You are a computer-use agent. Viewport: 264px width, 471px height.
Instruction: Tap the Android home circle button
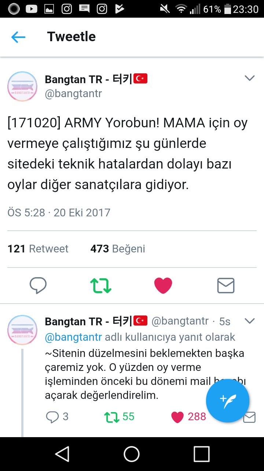132,454
